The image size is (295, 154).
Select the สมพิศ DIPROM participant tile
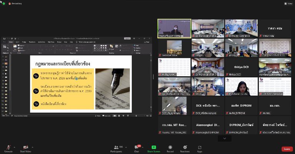[241, 106]
